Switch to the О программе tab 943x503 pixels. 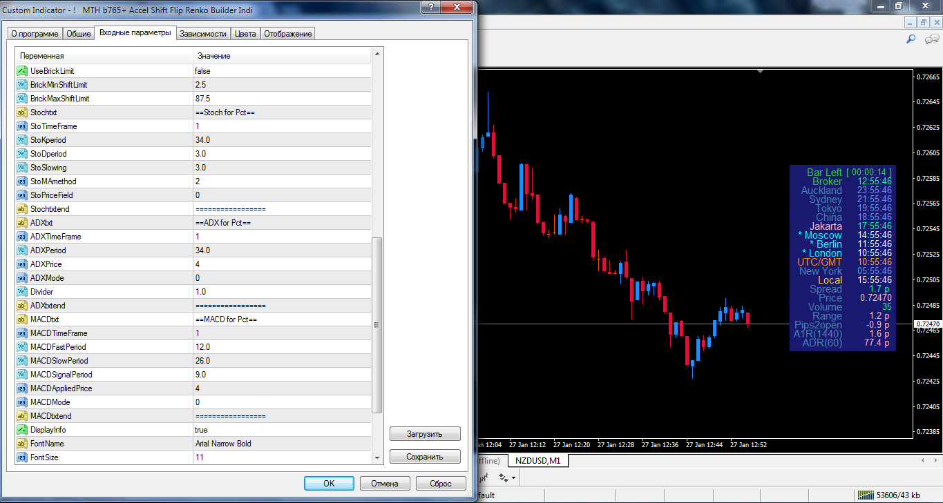coord(35,34)
